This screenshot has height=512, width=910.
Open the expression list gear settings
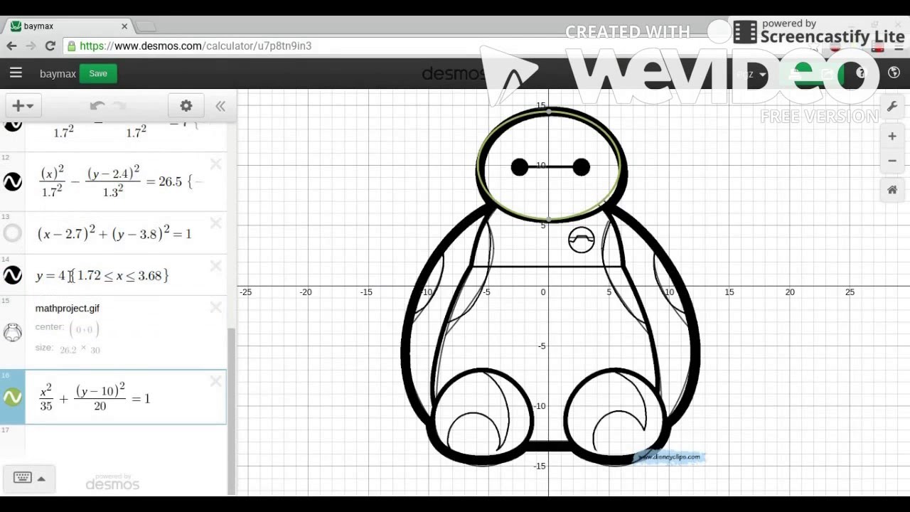coord(186,106)
